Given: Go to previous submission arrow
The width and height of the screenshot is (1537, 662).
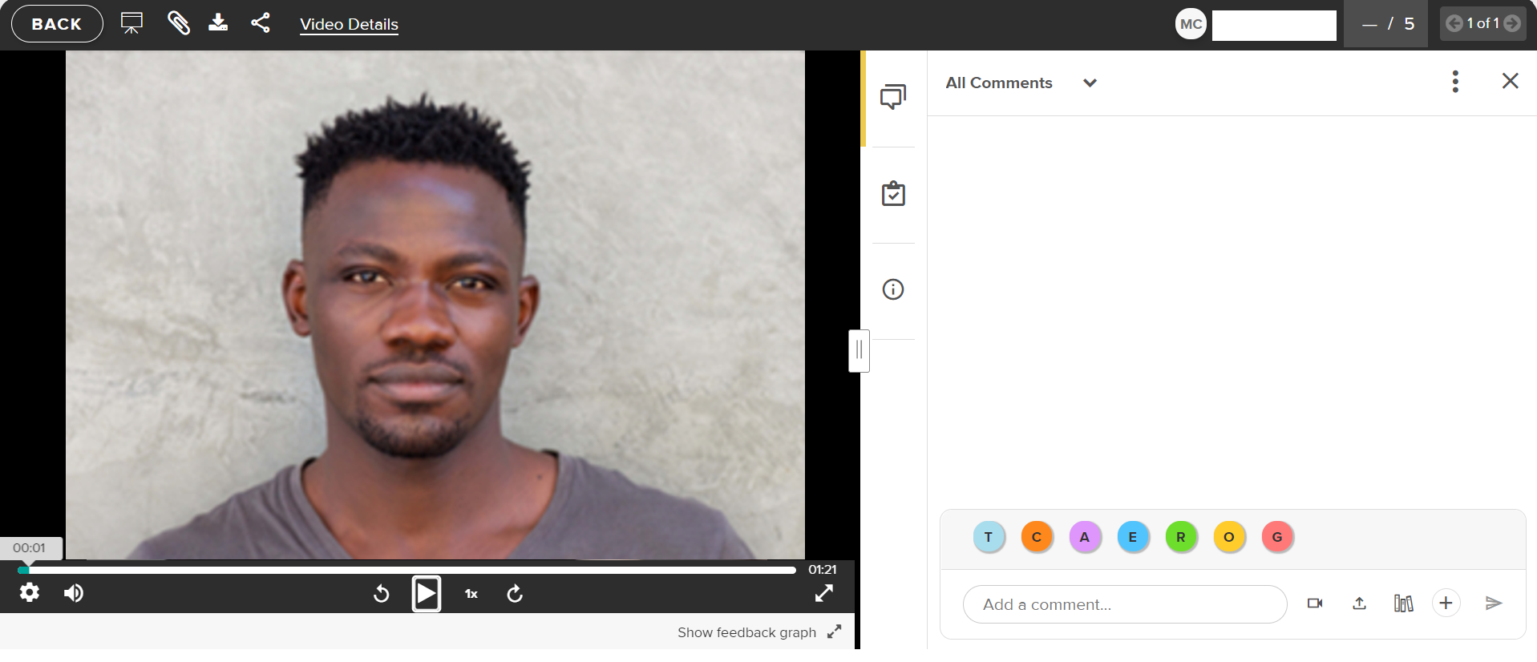Looking at the screenshot, I should 1454,23.
